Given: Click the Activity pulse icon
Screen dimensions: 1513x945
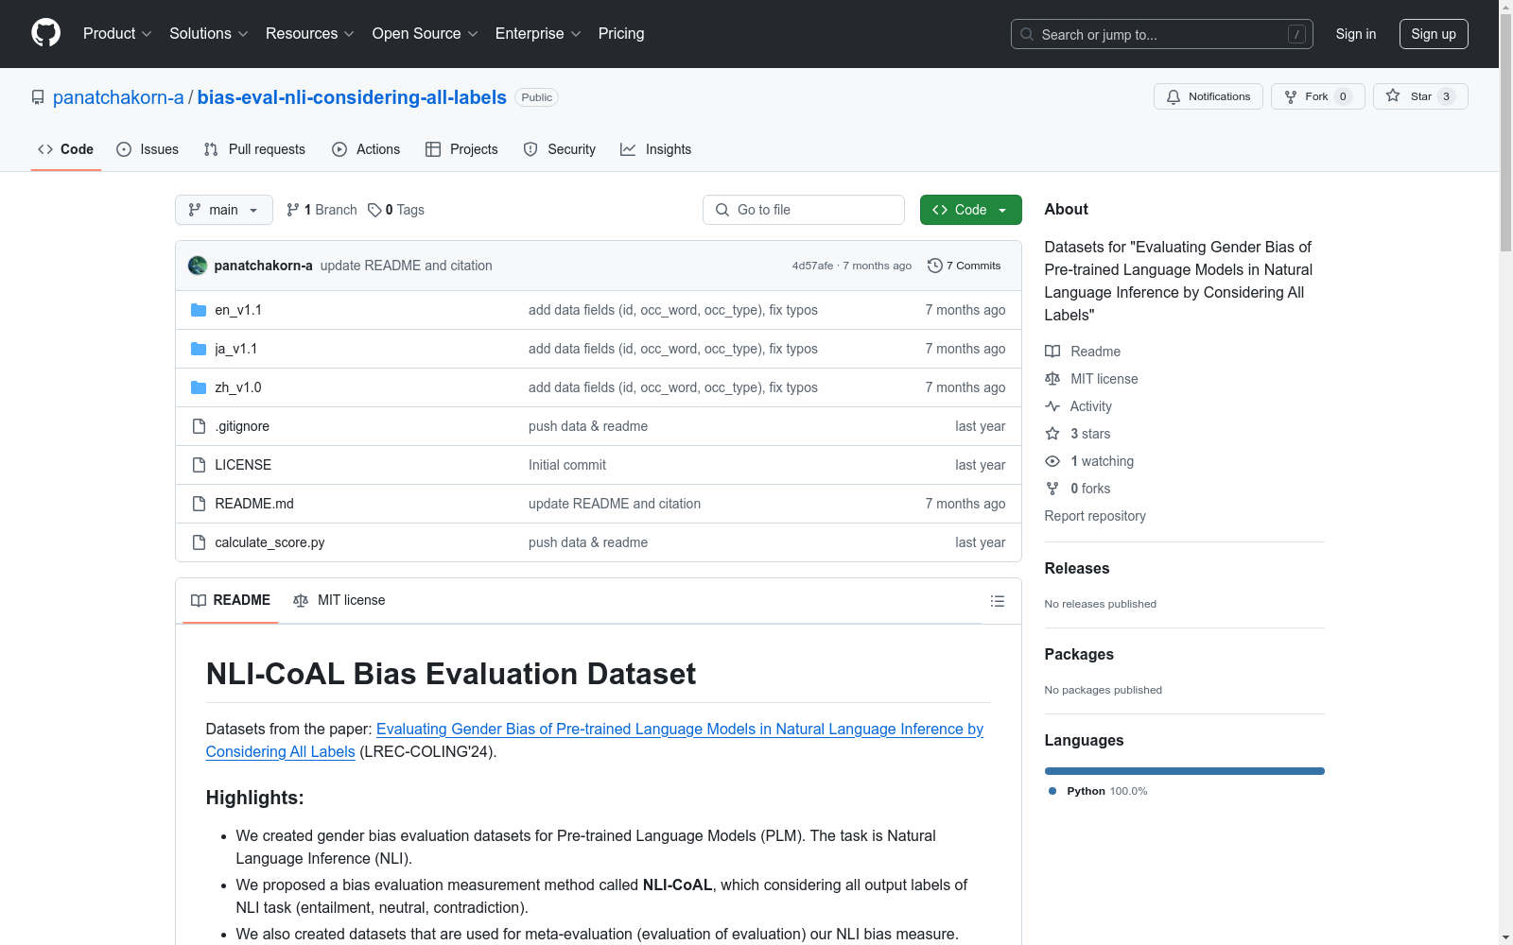Looking at the screenshot, I should pyautogui.click(x=1052, y=406).
